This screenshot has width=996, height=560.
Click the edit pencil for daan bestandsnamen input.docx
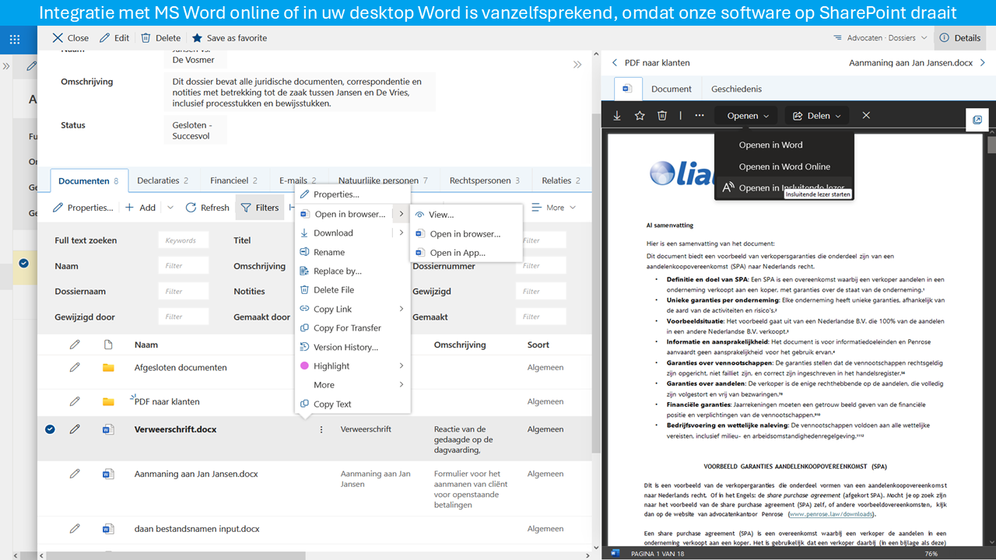click(75, 528)
